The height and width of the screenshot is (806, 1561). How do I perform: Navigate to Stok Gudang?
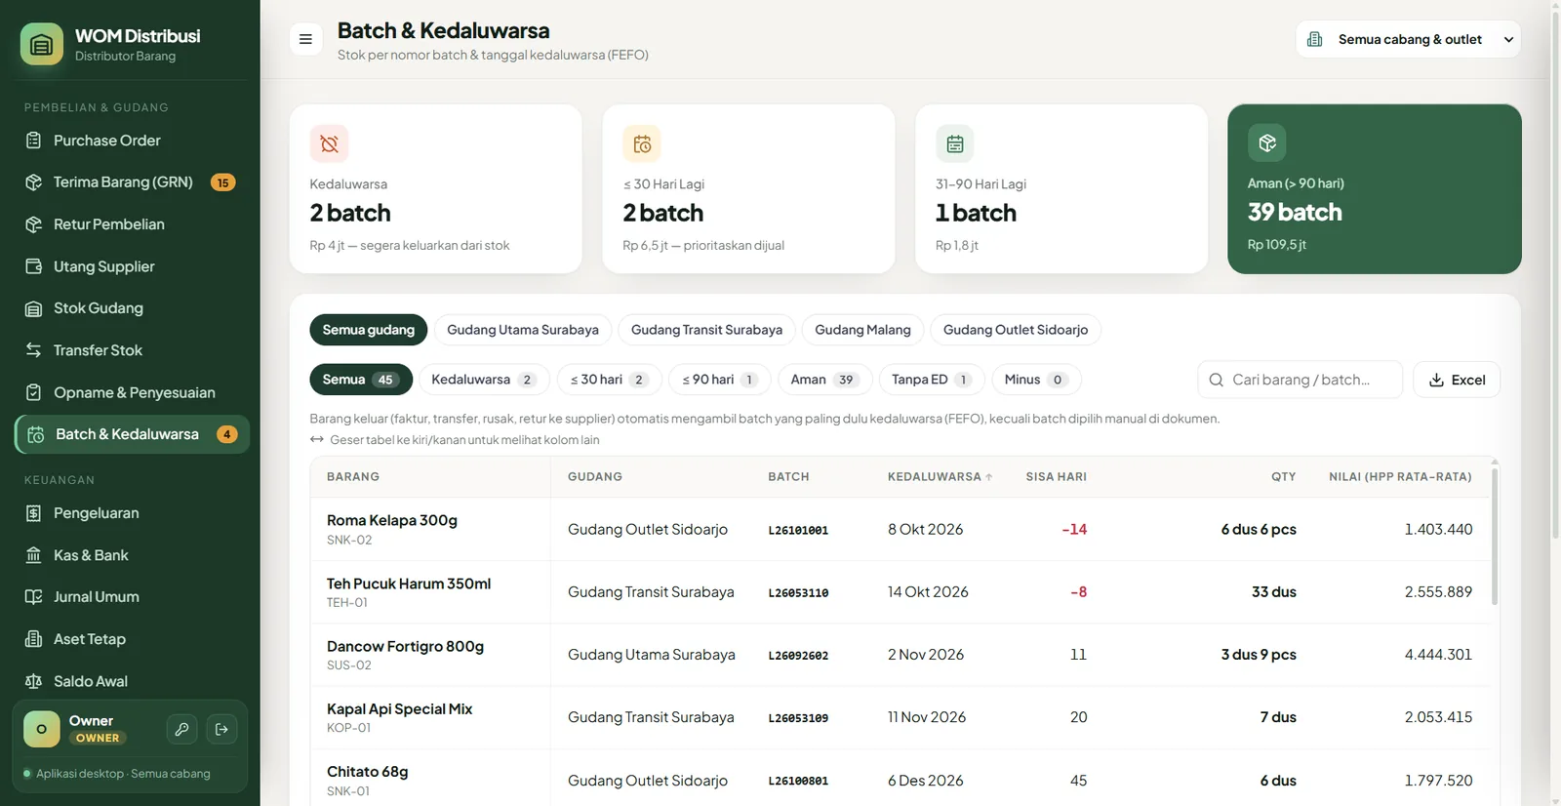(132, 308)
